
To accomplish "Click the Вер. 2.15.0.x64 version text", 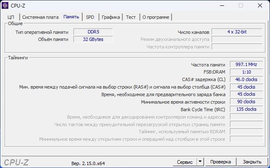I will (x=88, y=163).
